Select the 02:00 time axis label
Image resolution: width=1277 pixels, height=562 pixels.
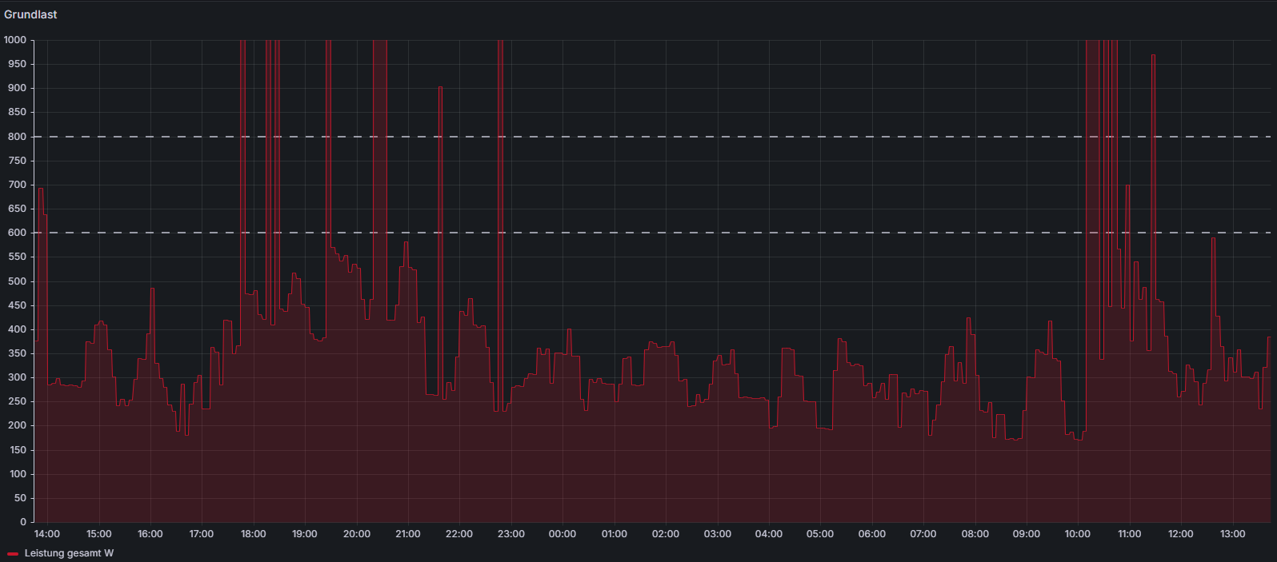666,534
